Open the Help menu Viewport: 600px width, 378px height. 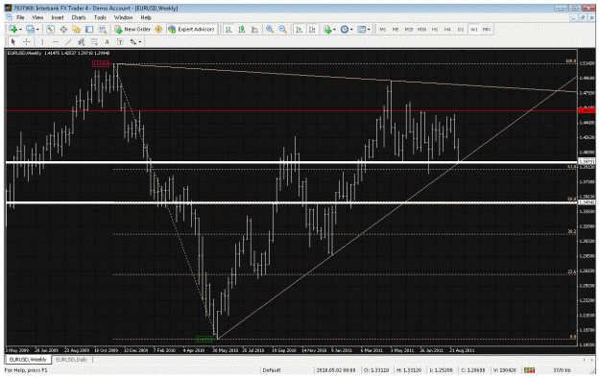[146, 17]
